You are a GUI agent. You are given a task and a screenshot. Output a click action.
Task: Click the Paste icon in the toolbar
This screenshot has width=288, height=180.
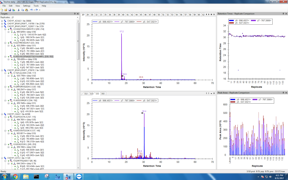pos(26,10)
